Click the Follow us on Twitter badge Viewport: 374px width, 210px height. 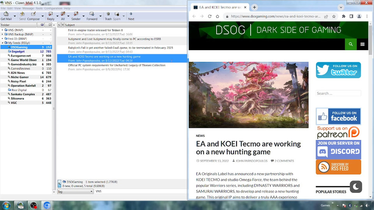[338, 70]
